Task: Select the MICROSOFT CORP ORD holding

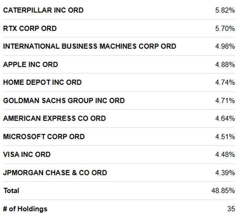Action: [44, 136]
